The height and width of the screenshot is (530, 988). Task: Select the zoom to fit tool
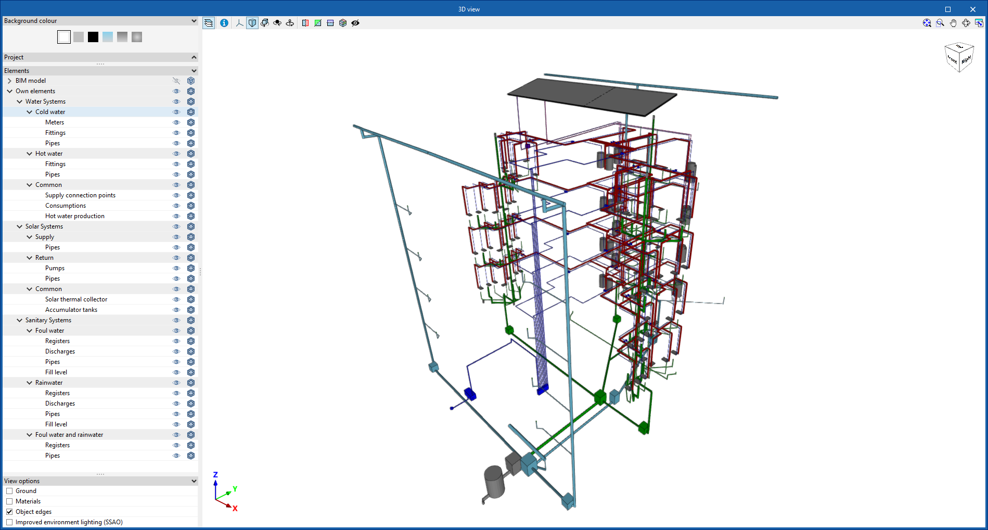point(927,23)
